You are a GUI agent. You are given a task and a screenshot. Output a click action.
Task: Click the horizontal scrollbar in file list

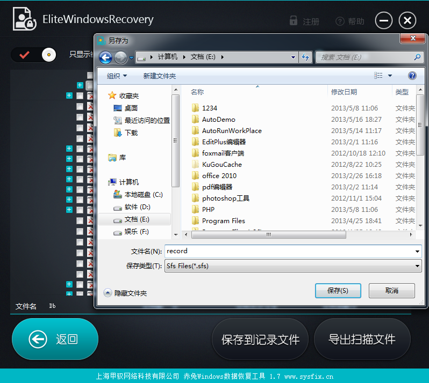coord(269,234)
